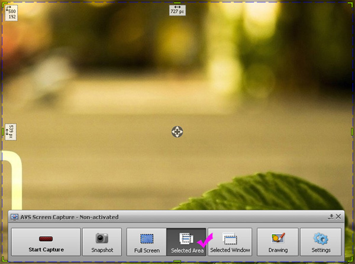Click the 500 192 position label
355x264 pixels.
click(11, 13)
